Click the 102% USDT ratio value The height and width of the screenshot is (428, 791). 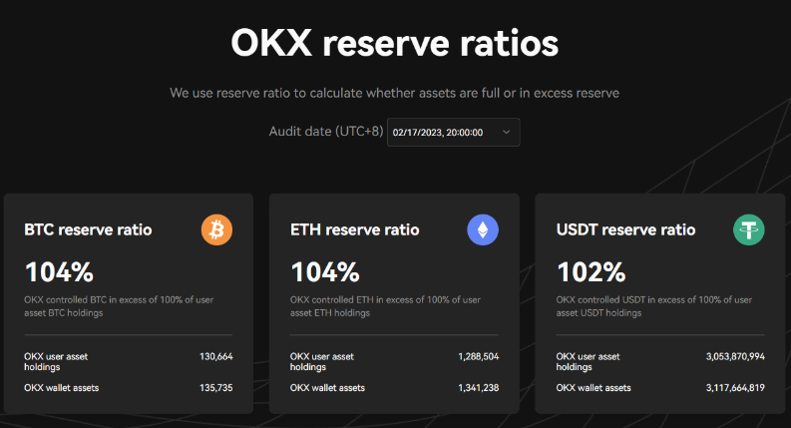[591, 272]
